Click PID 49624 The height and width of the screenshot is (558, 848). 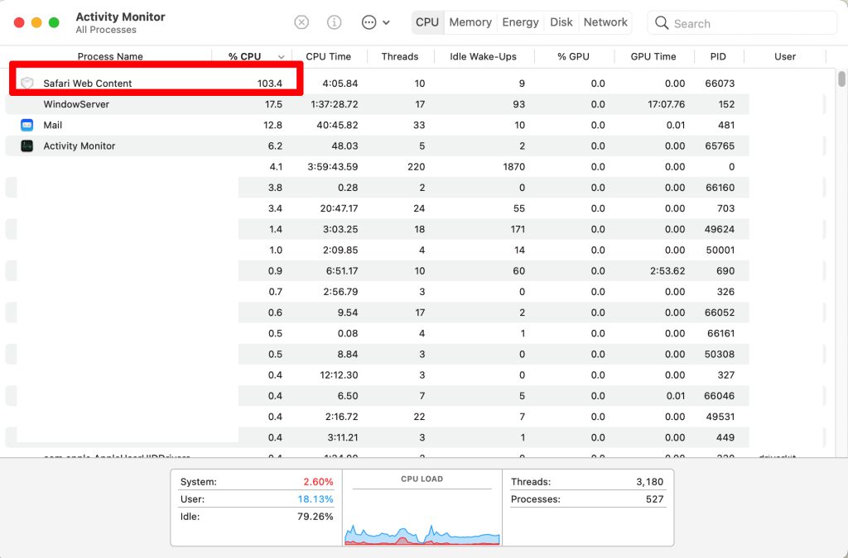720,229
